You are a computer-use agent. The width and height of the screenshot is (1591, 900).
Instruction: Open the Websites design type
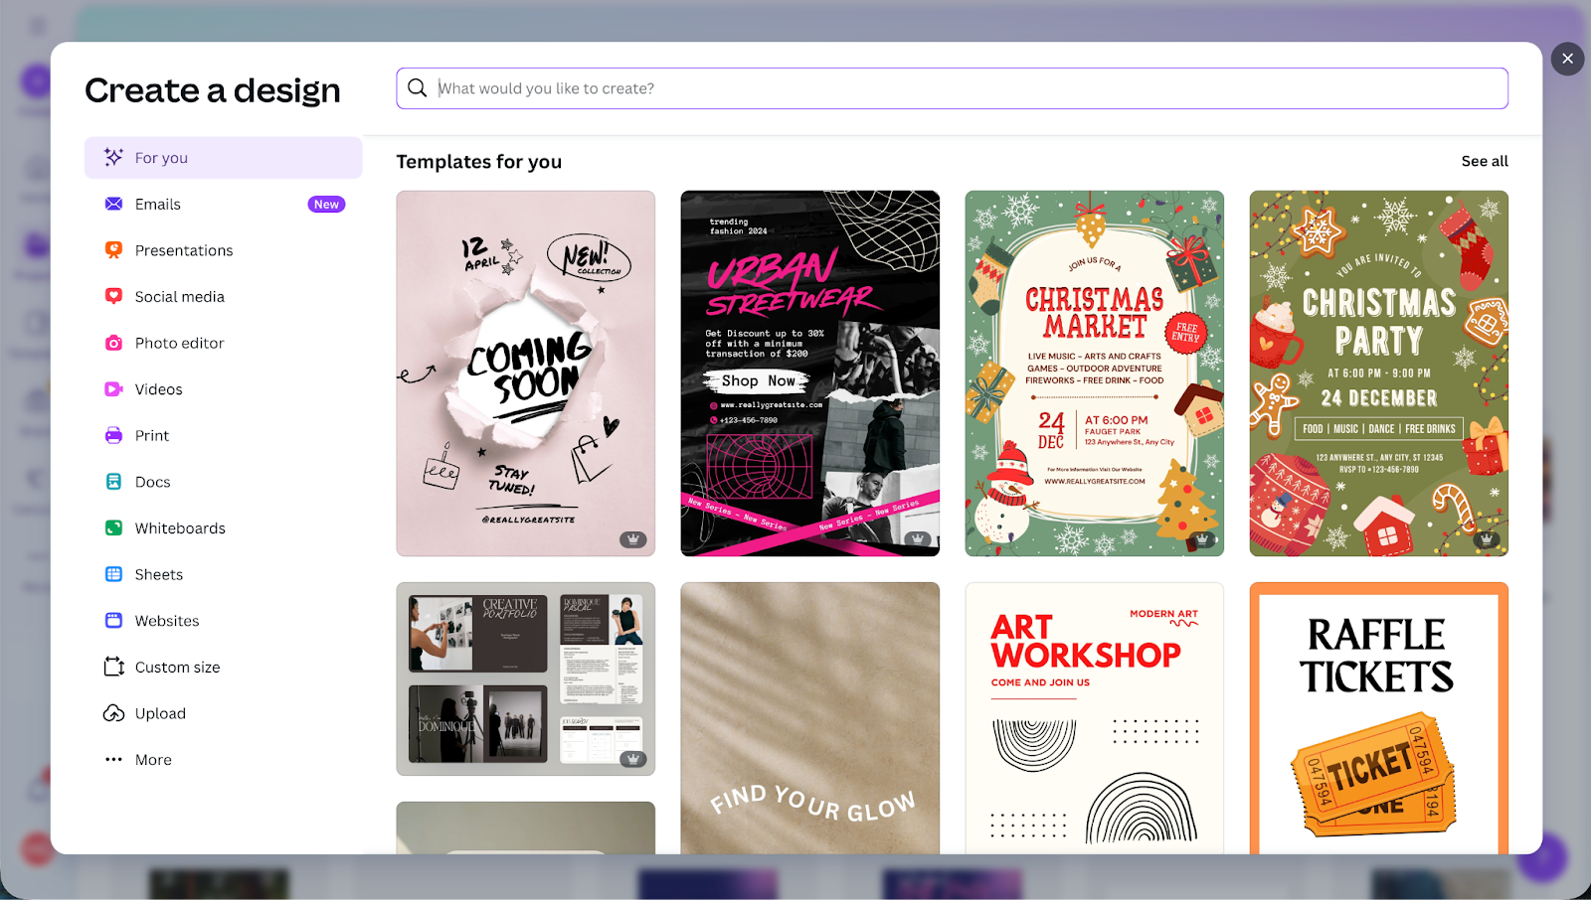pos(165,620)
